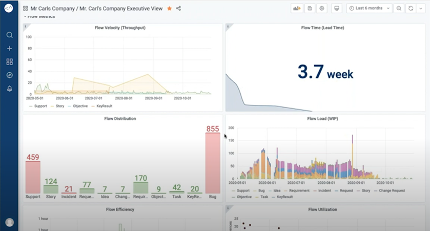430x231 pixels.
Task: Click info corner of Flow Time panel
Action: (x=228, y=26)
